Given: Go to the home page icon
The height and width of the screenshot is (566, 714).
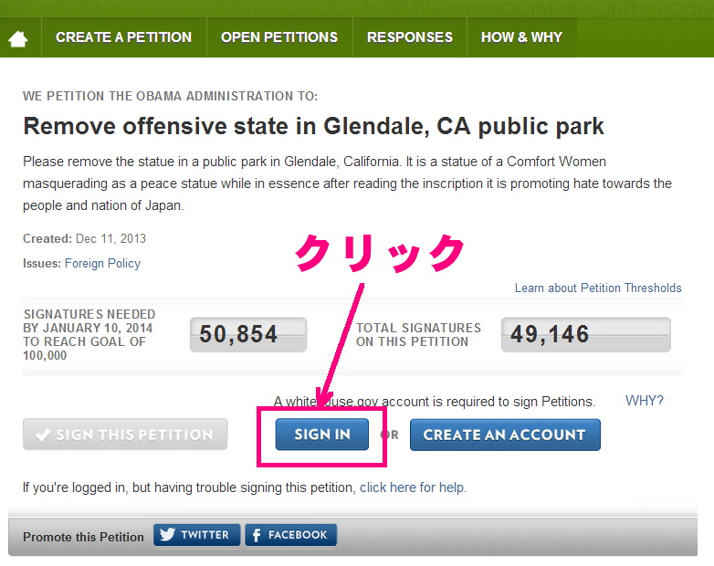Looking at the screenshot, I should coord(18,38).
